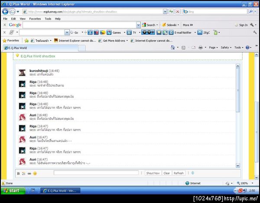Expand the Games dropdown in toolbar
260x203 pixels.
pyautogui.click(x=124, y=32)
